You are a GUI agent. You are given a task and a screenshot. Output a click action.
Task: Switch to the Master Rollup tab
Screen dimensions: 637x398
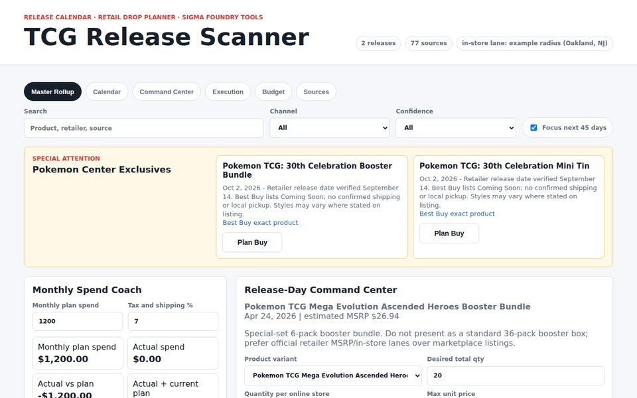click(x=52, y=92)
